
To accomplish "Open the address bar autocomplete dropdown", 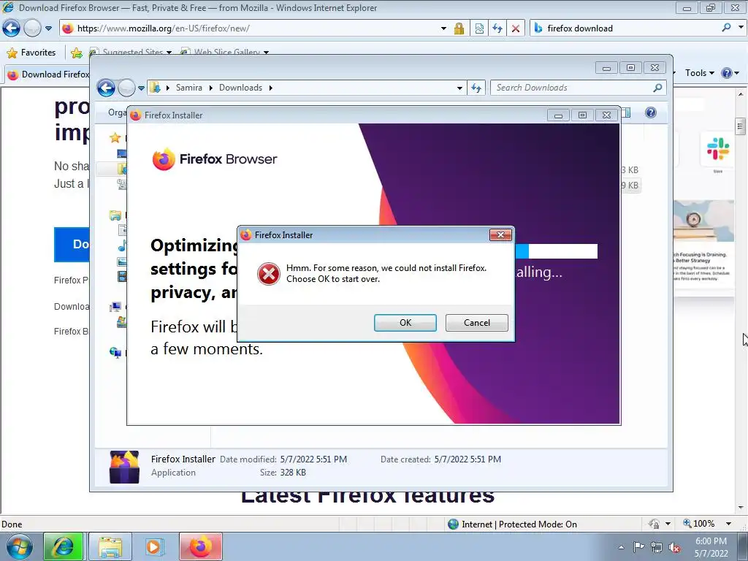I will coord(443,28).
